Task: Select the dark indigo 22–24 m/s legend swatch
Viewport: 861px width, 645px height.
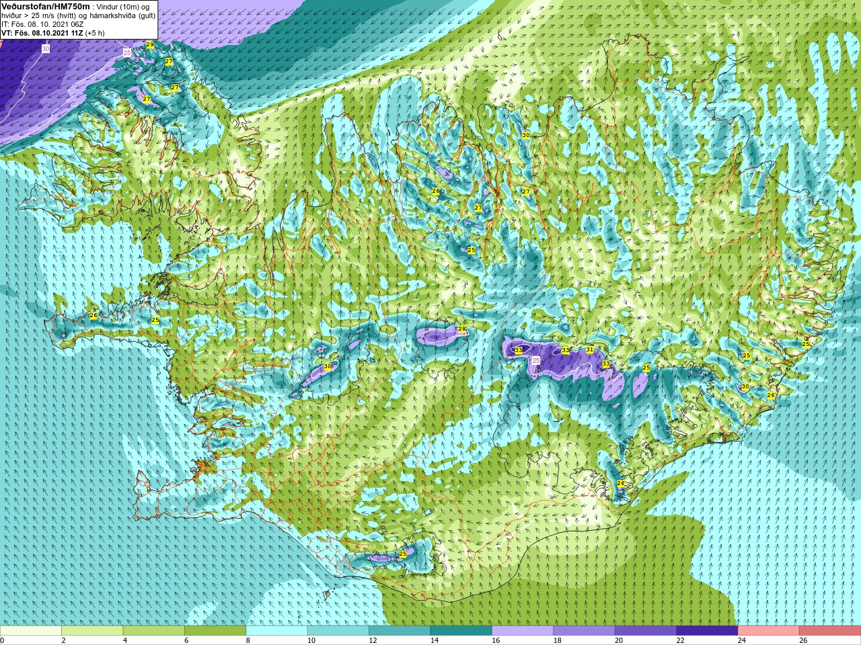Action: (707, 631)
